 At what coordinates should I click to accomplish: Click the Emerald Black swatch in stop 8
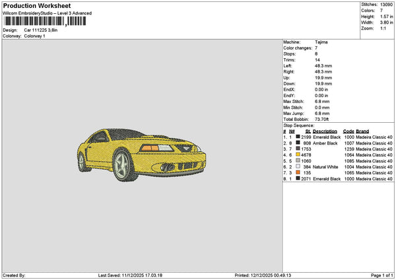coord(298,178)
